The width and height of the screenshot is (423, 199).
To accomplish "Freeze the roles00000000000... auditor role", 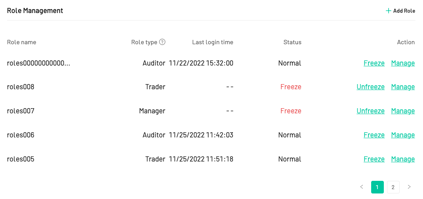I will [374, 63].
